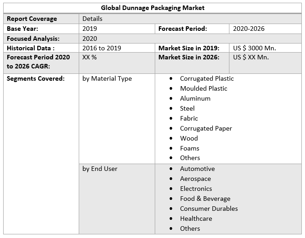
Task: Click the Corrugated Paper list item
Action: pyautogui.click(x=206, y=128)
